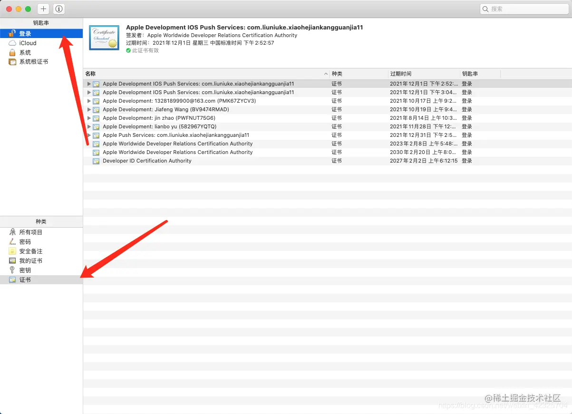The width and height of the screenshot is (572, 414).
Task: Sort by 钥匙串 column header
Action: tap(480, 74)
